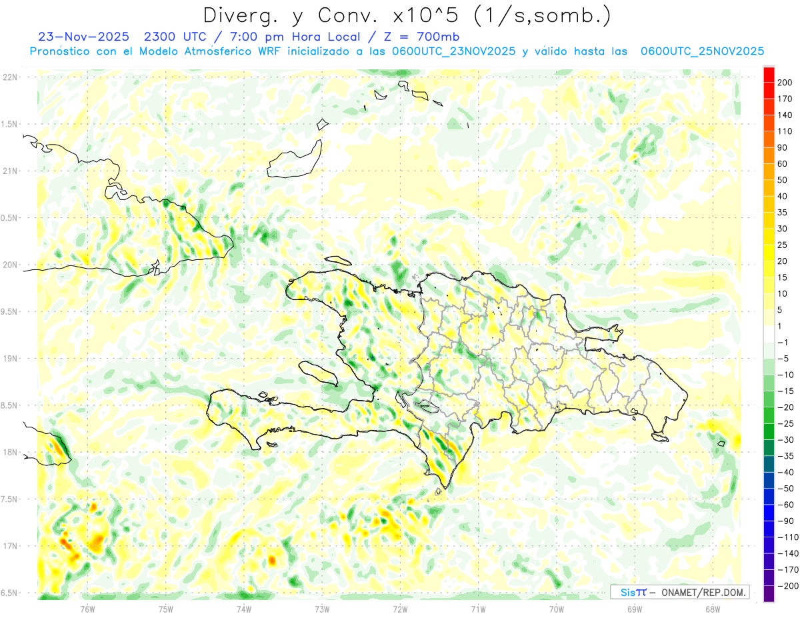Click the '74W' longitude label
Image resolution: width=800 pixels, height=618 pixels.
tap(244, 609)
